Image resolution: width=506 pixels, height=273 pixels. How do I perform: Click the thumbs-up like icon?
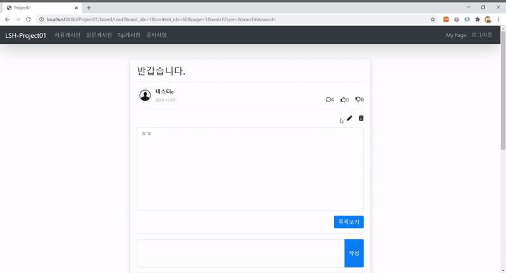343,100
